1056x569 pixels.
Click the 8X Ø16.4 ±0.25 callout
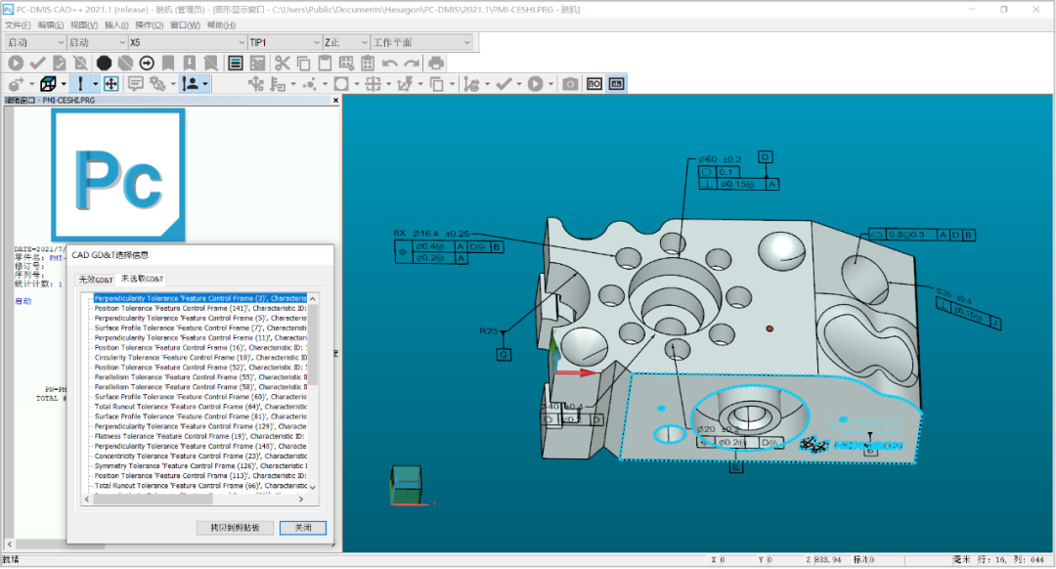[x=431, y=234]
